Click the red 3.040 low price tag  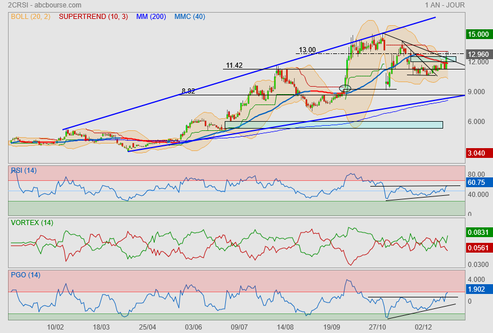pos(478,153)
